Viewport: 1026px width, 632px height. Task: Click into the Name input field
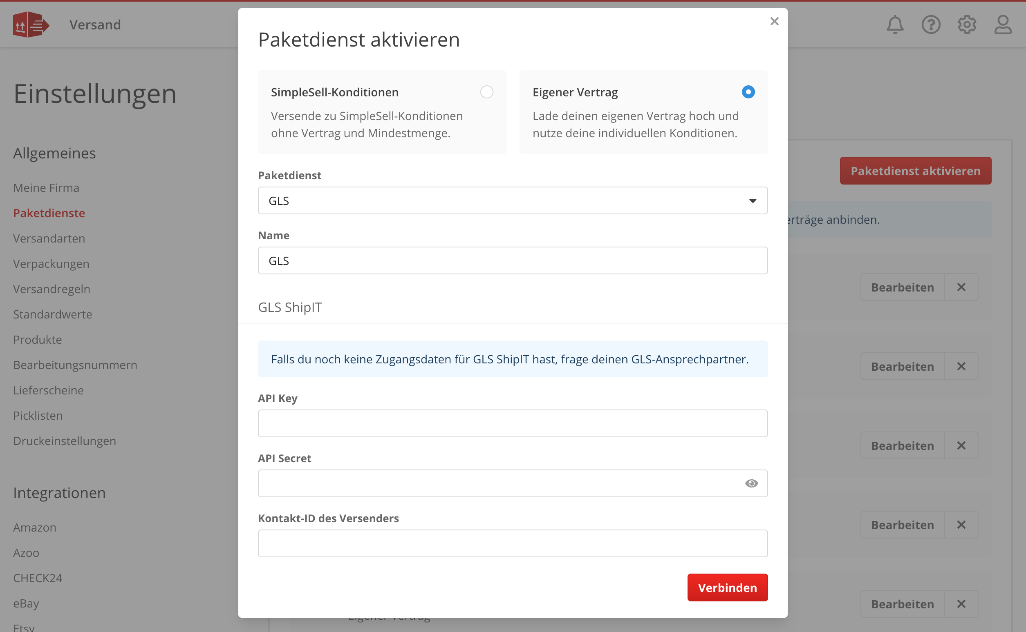point(513,260)
